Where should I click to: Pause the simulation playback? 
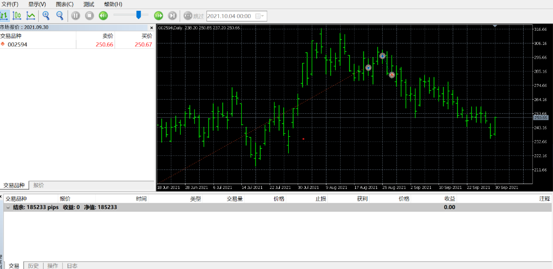[x=75, y=16]
